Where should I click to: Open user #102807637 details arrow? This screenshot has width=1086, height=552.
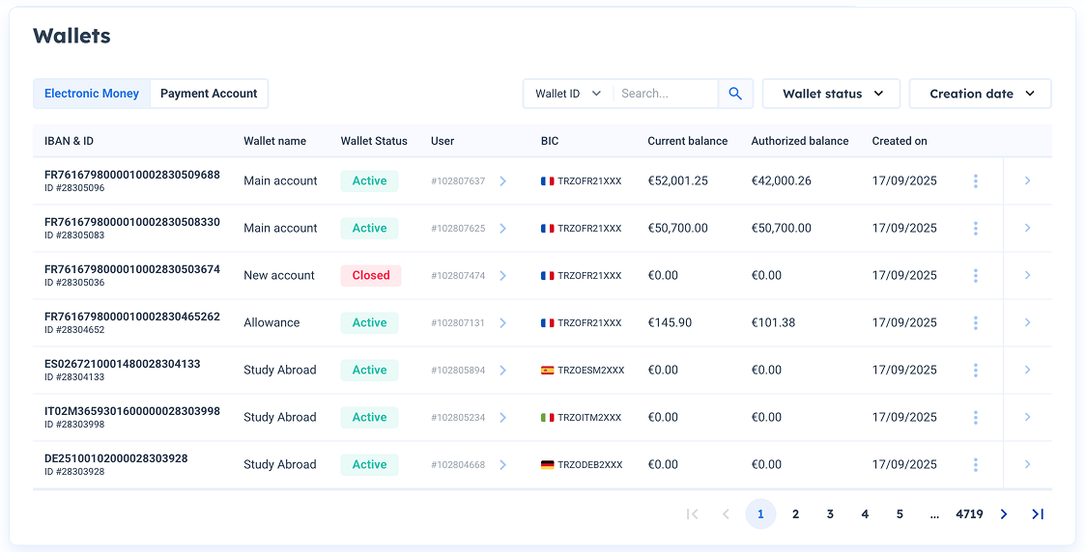tap(502, 181)
